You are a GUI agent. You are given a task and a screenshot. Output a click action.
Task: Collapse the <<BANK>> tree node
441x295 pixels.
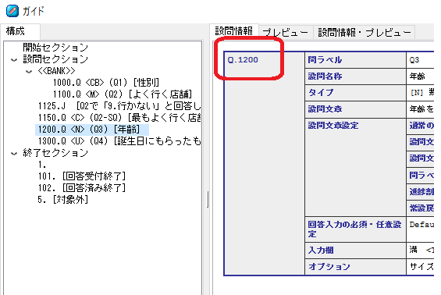click(x=29, y=72)
